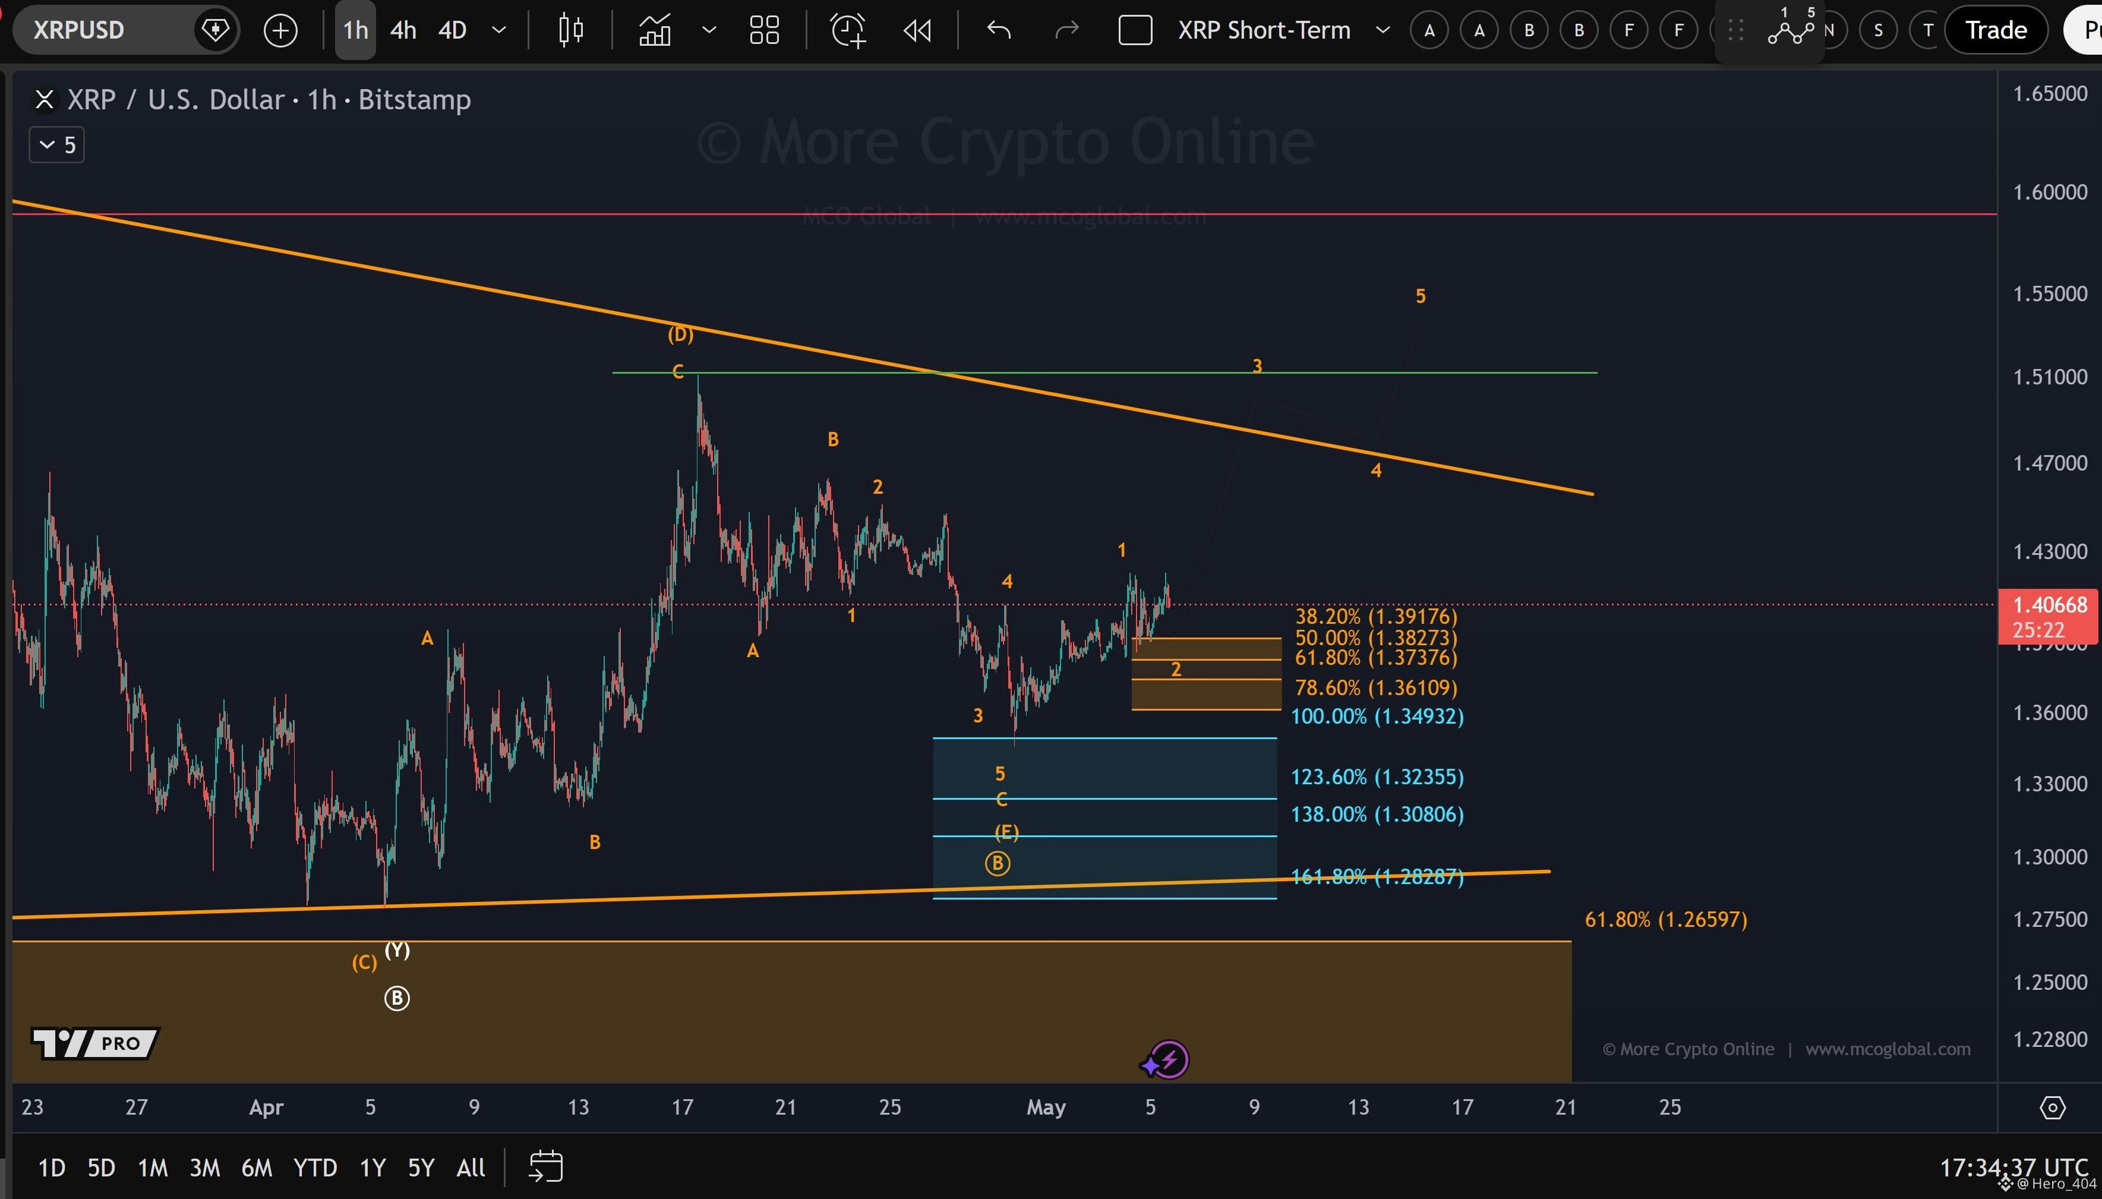The image size is (2102, 1199).
Task: Set the chart range to 5Y
Action: coord(421,1168)
